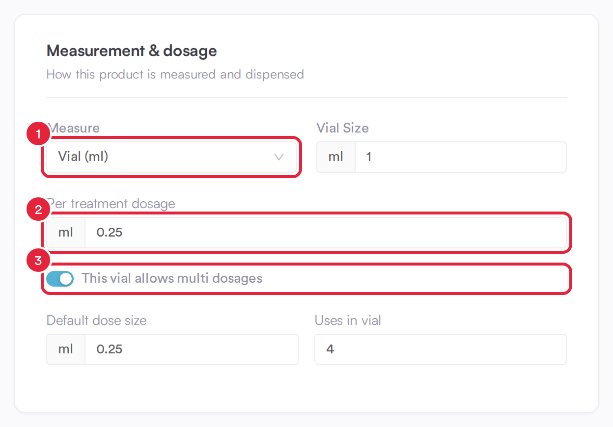Click the chevron arrow in Measure dropdown
Screen dimensions: 613x427
pos(279,157)
